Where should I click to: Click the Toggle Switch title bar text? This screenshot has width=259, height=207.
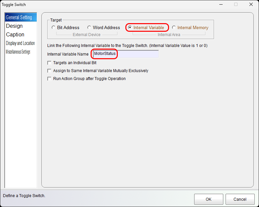[14, 5]
